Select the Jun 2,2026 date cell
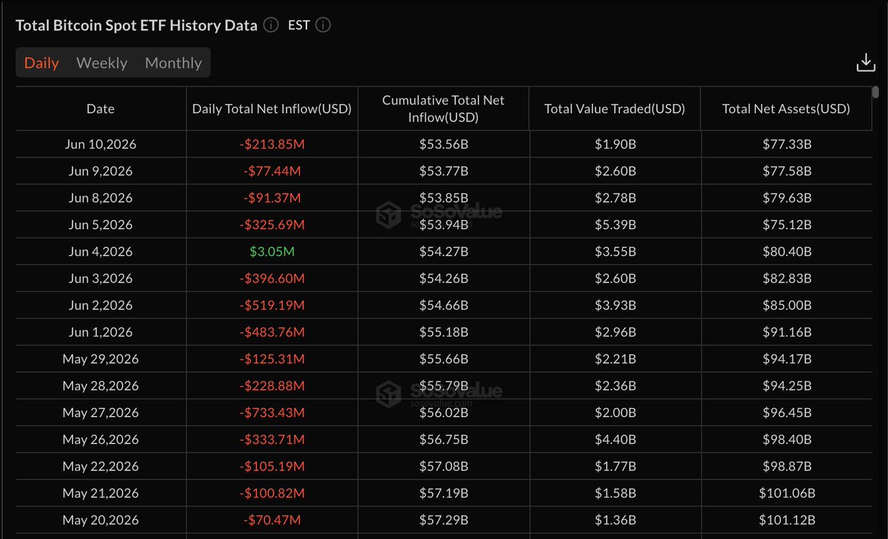 [x=101, y=305]
